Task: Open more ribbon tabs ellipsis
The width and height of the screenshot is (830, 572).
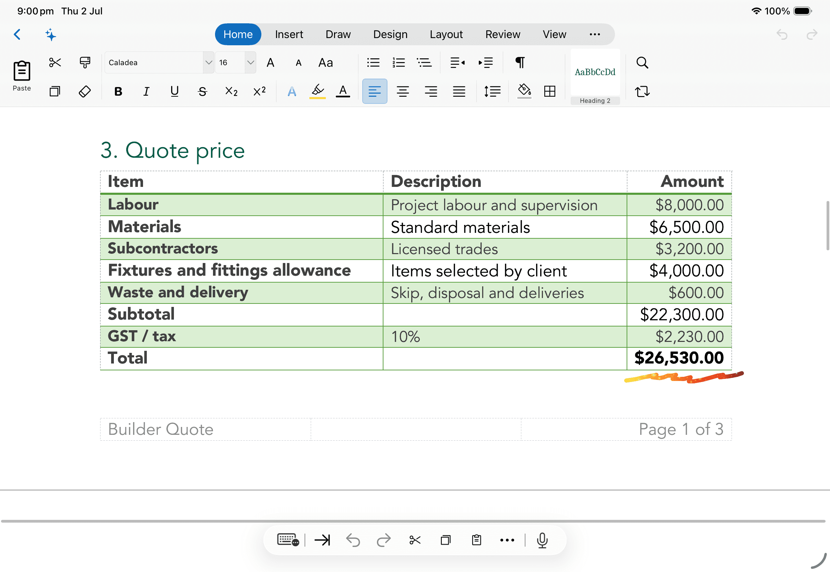Action: pos(594,34)
